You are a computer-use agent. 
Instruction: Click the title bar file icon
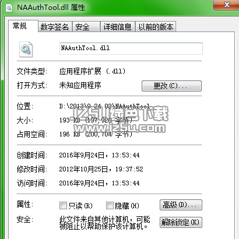(x=9, y=8)
